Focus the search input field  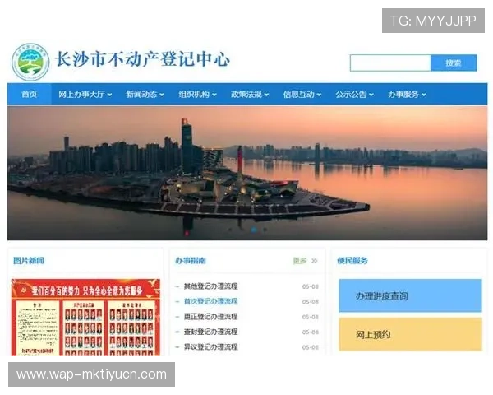pyautogui.click(x=390, y=63)
